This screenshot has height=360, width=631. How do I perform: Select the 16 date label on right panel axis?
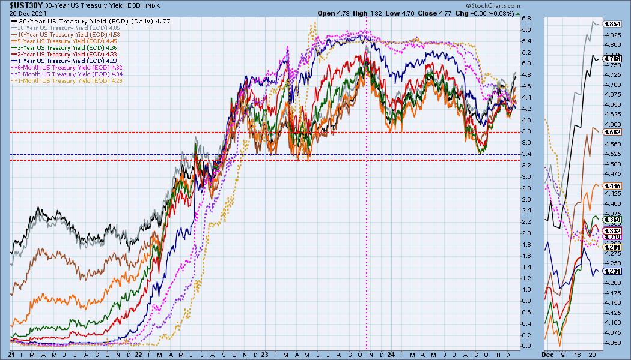coord(578,355)
